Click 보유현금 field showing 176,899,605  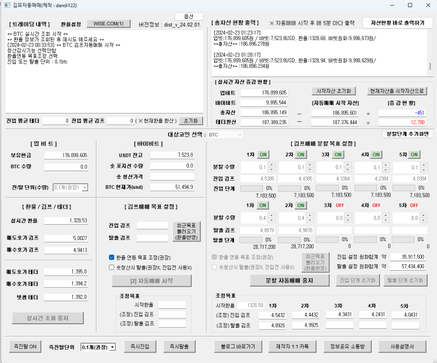pos(66,155)
